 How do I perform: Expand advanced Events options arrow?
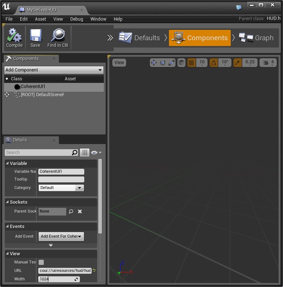[x=51, y=245]
